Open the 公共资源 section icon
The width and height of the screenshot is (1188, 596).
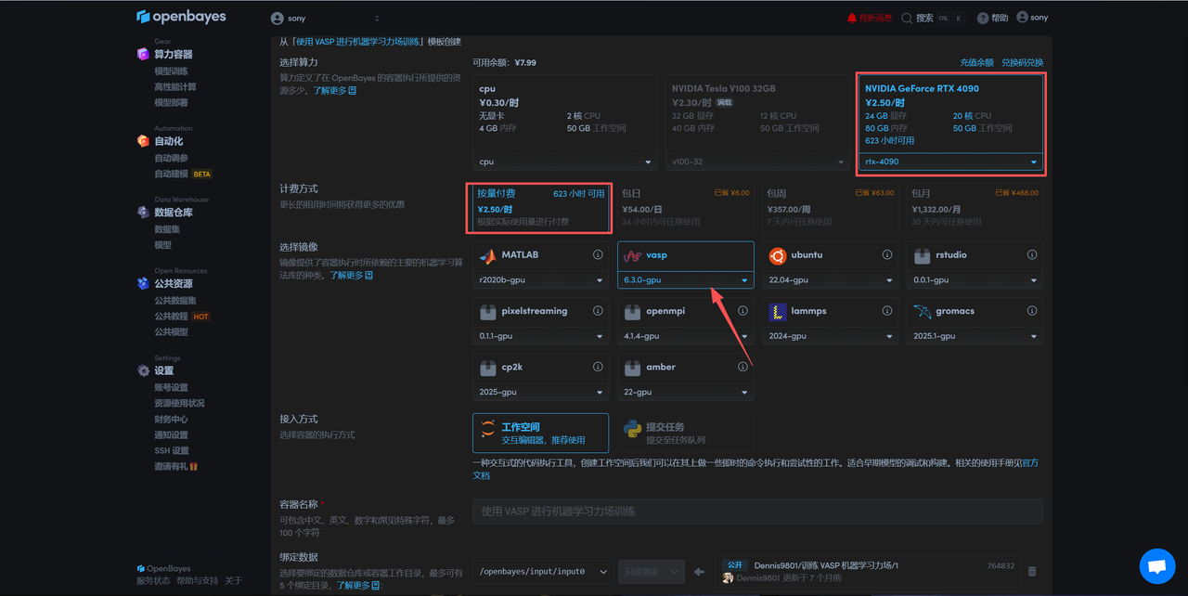tap(143, 284)
